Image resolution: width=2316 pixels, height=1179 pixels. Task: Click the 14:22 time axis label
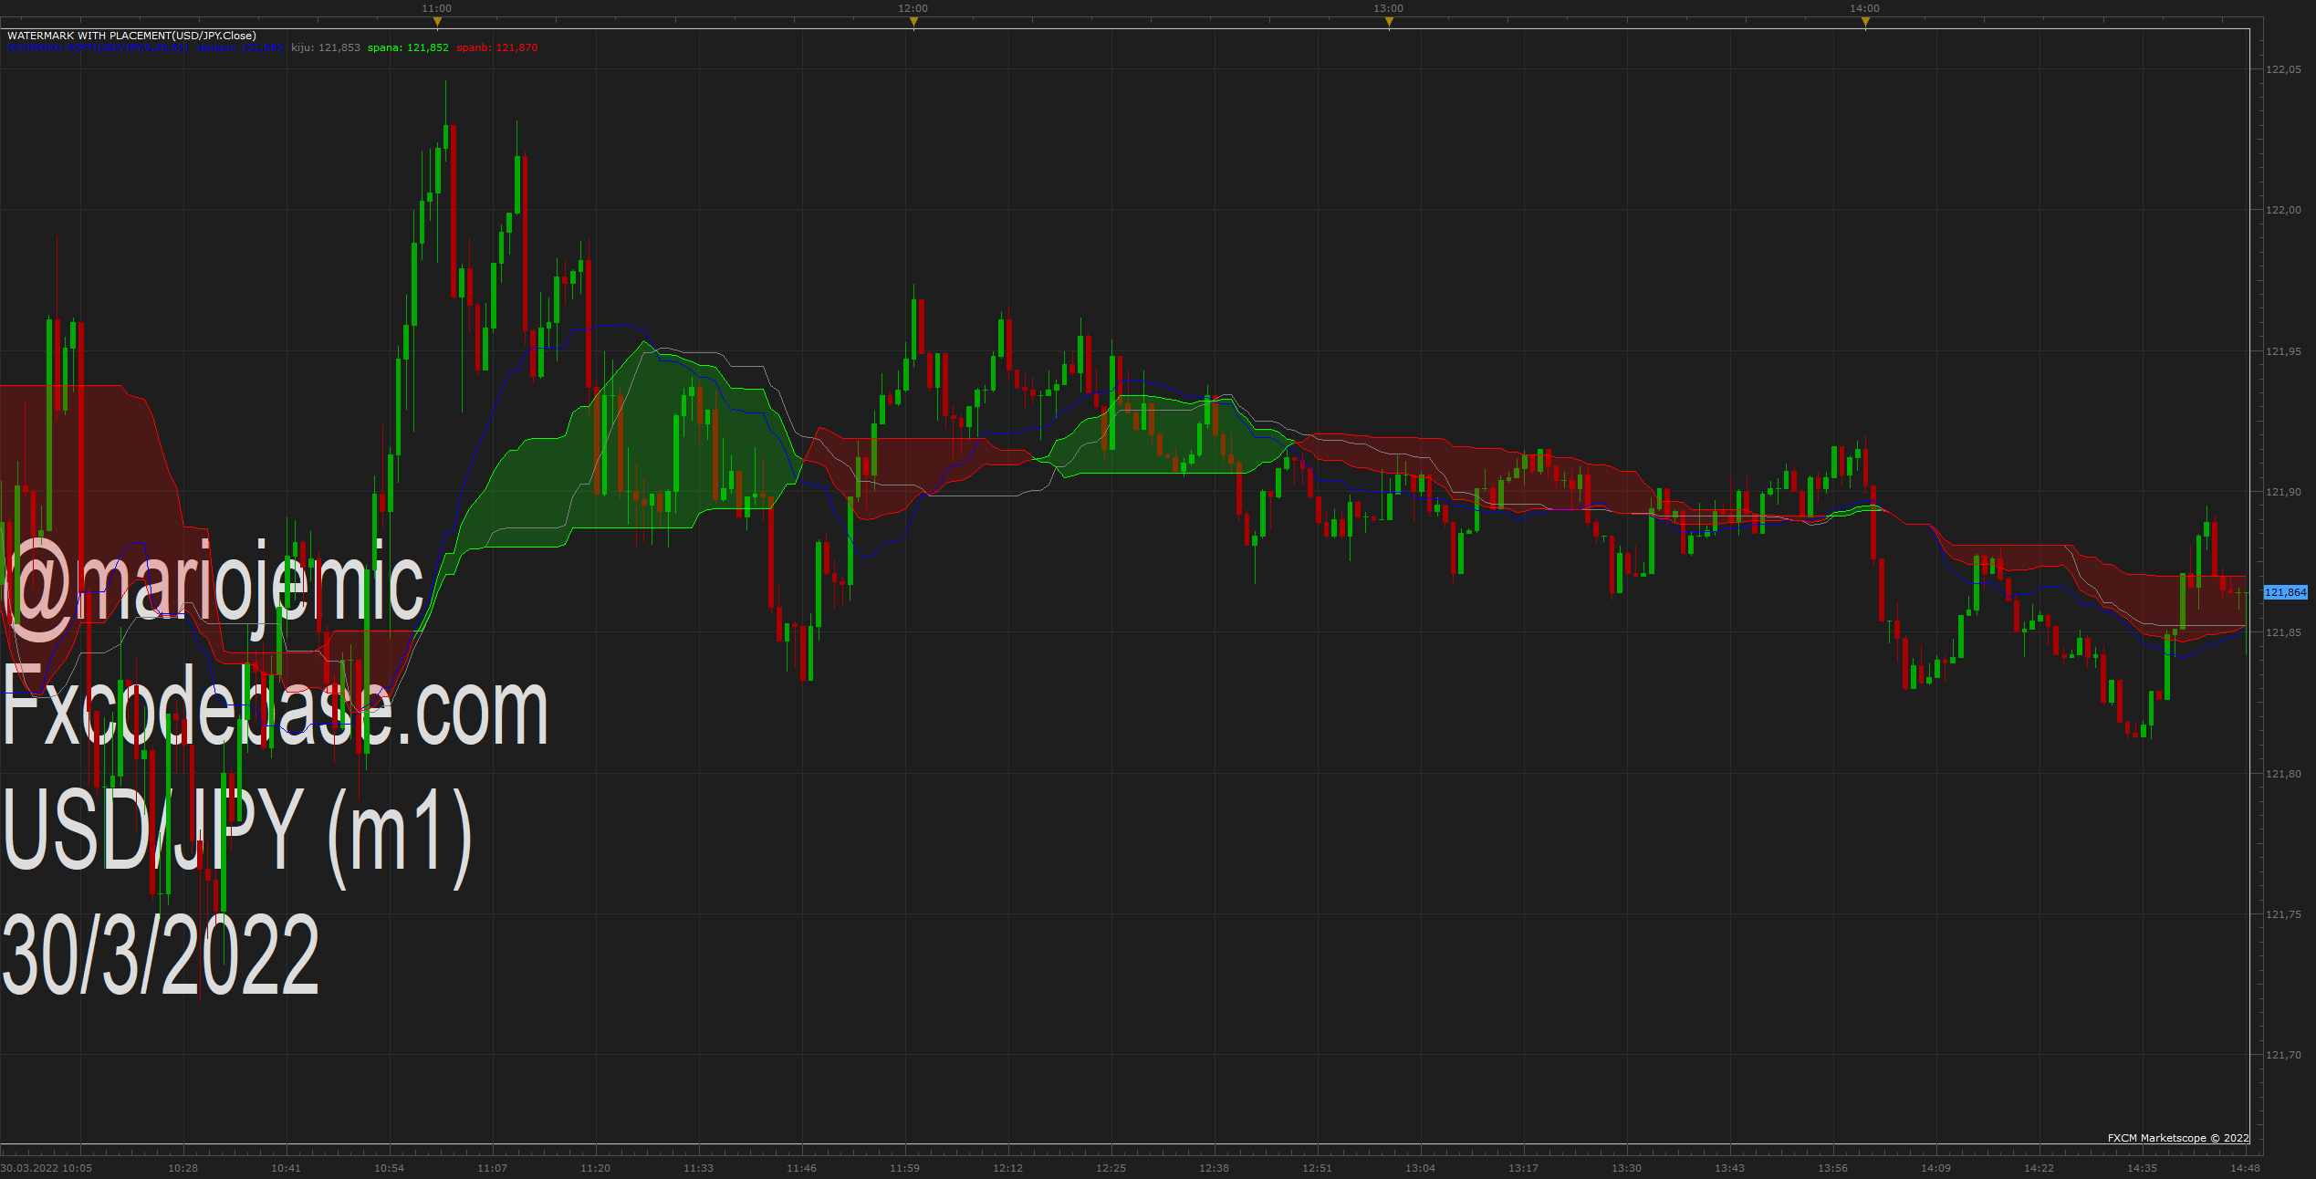point(2040,1168)
